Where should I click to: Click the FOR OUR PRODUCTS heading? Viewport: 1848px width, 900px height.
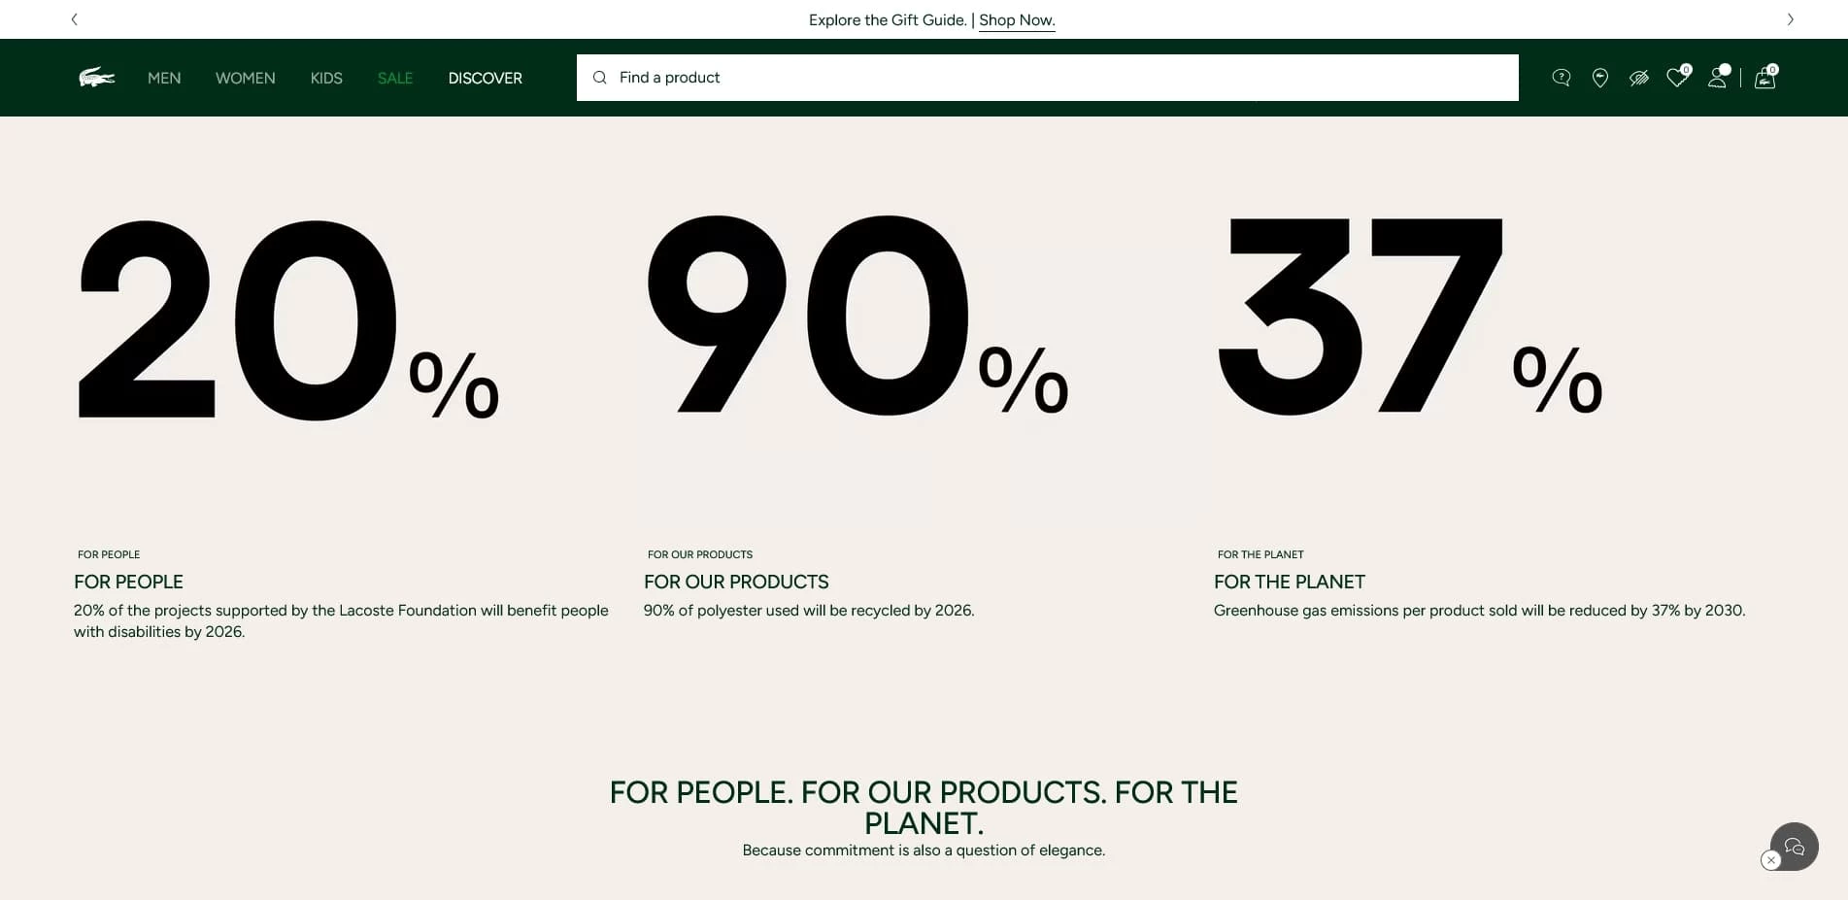point(736,582)
